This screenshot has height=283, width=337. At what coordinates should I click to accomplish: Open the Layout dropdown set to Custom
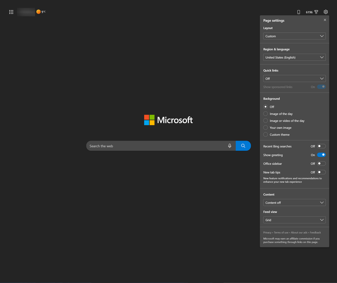pyautogui.click(x=294, y=36)
